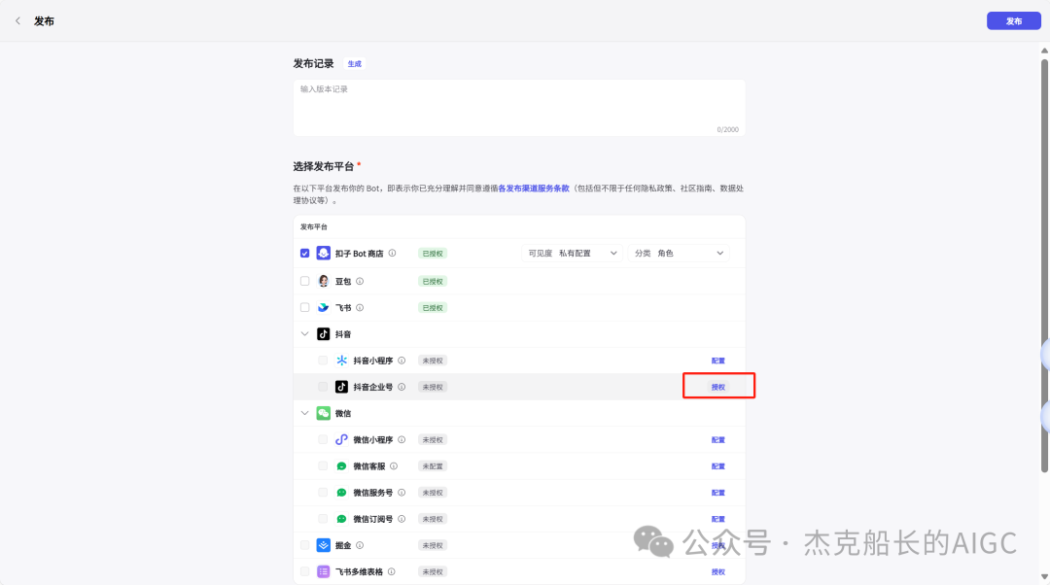Tick the 微信小程序 checkbox
The width and height of the screenshot is (1050, 585).
pyautogui.click(x=323, y=440)
